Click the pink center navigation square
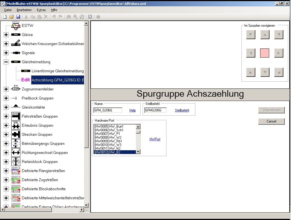The height and width of the screenshot is (220, 291). click(x=265, y=53)
